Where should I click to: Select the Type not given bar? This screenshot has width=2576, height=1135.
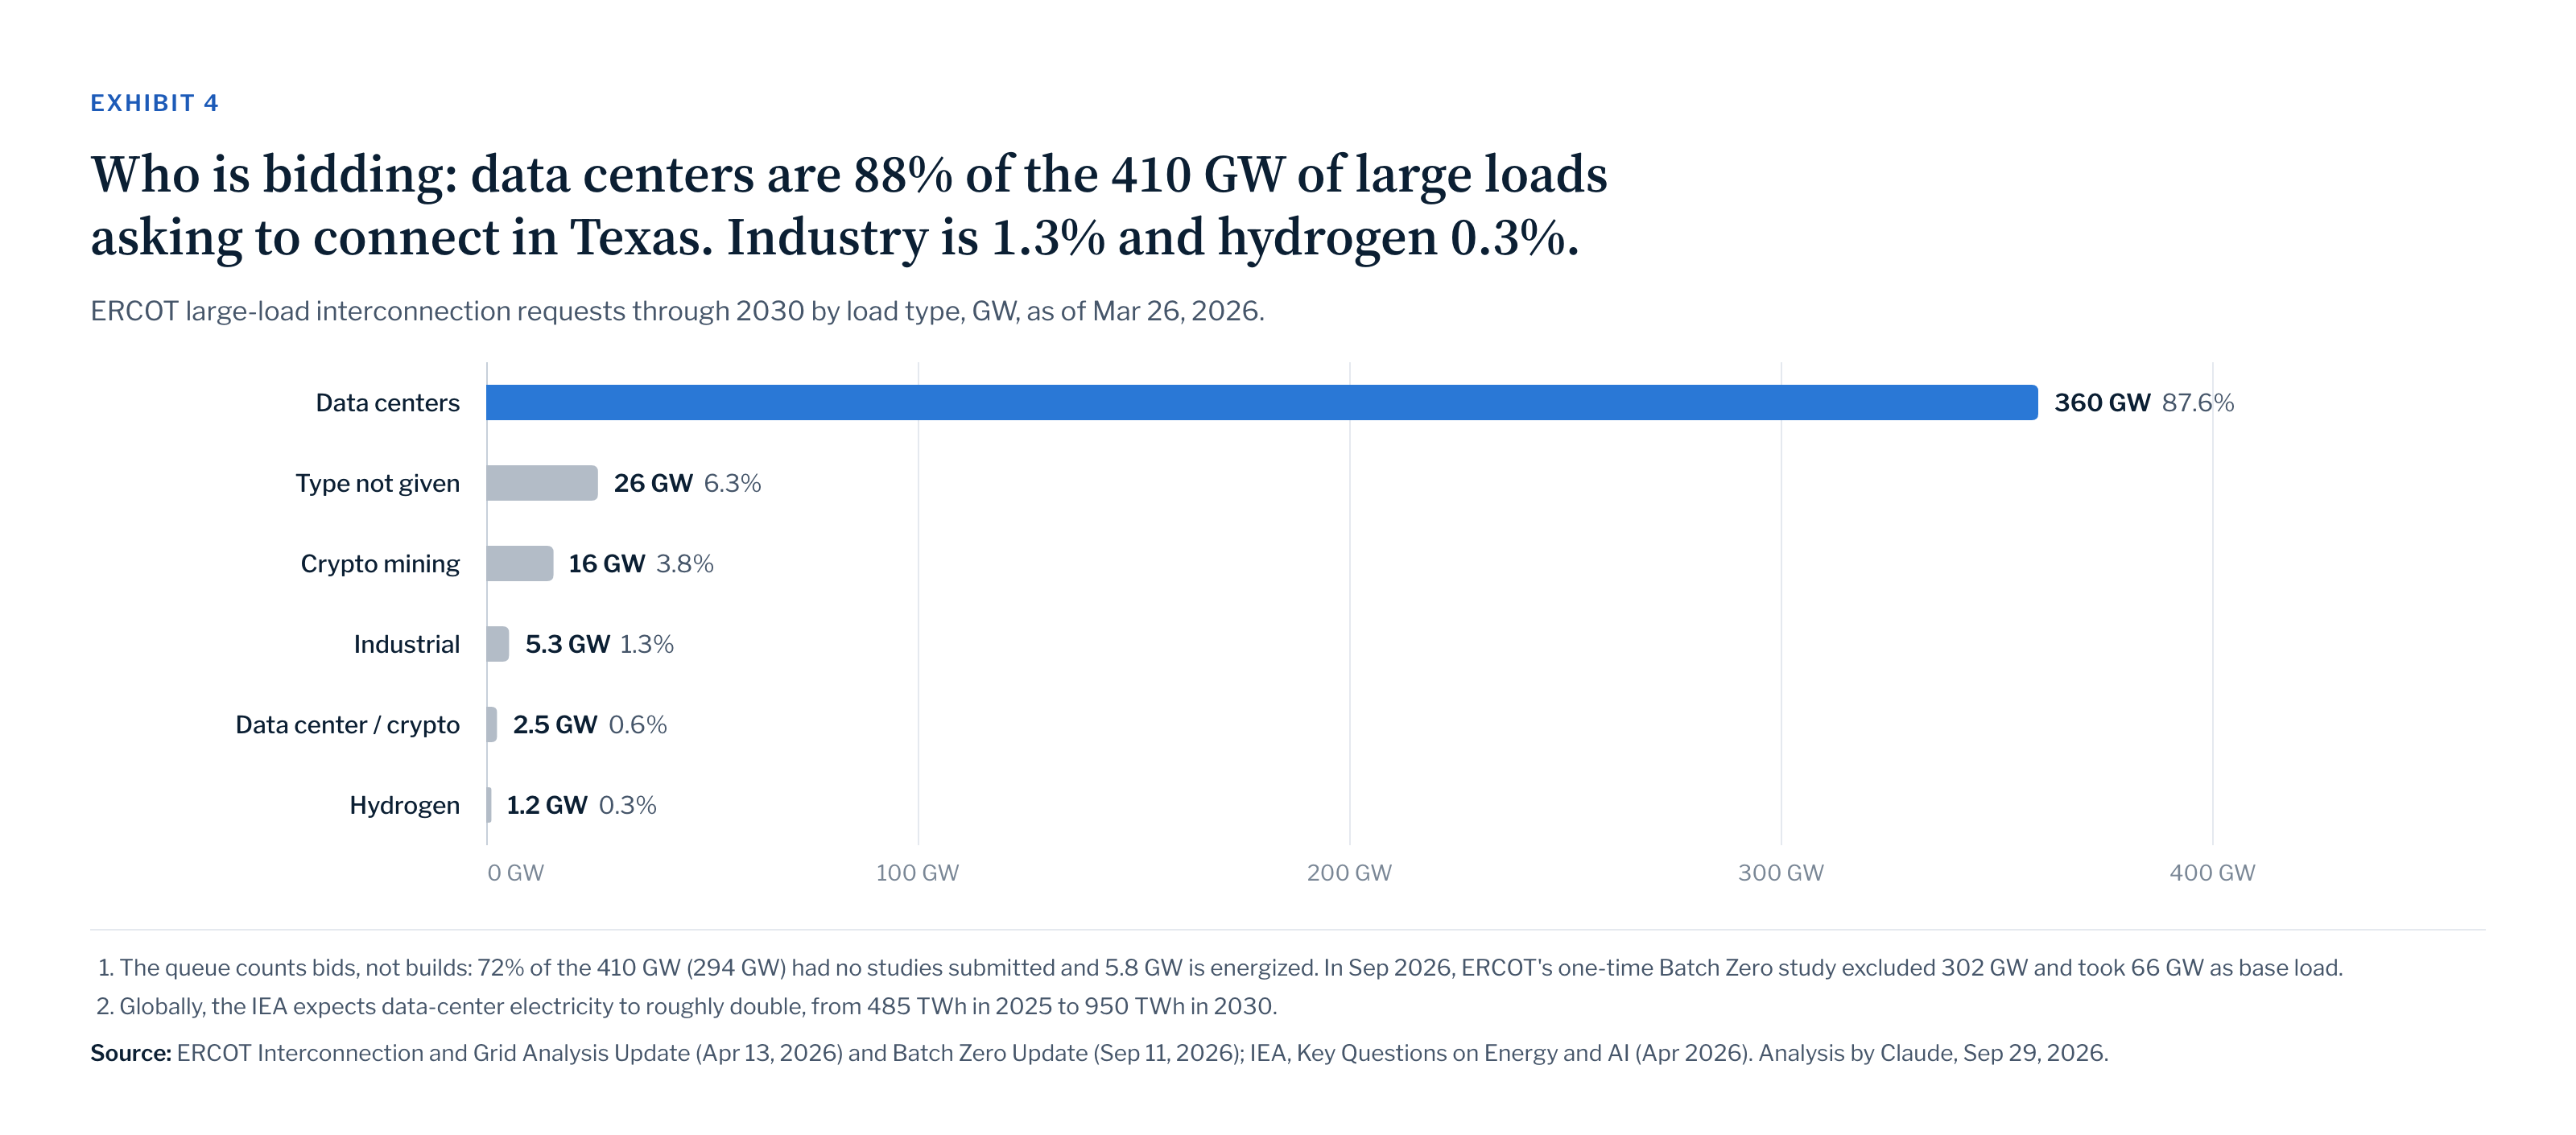pos(542,483)
